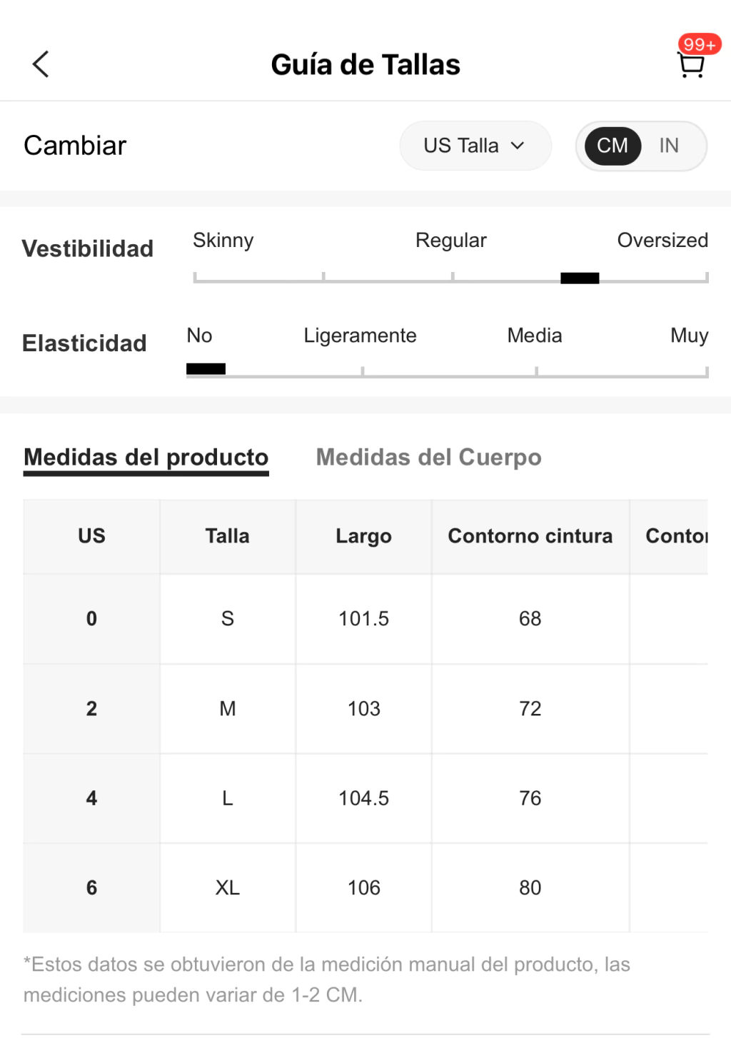Select the size S row cell

228,619
